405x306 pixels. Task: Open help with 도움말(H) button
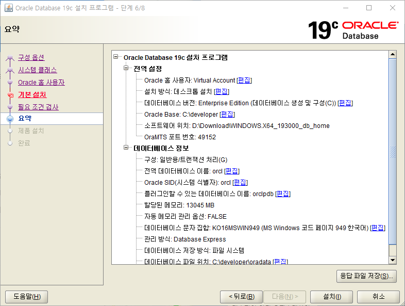27,296
